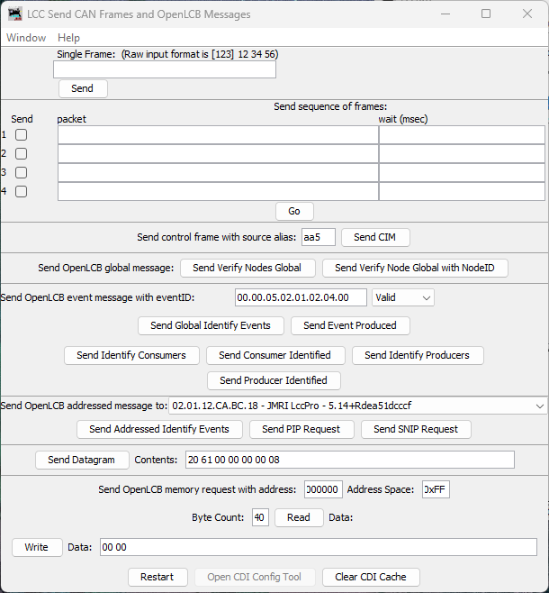Click the packet field in row 1
Screen dimensions: 549x593
[x=218, y=135]
